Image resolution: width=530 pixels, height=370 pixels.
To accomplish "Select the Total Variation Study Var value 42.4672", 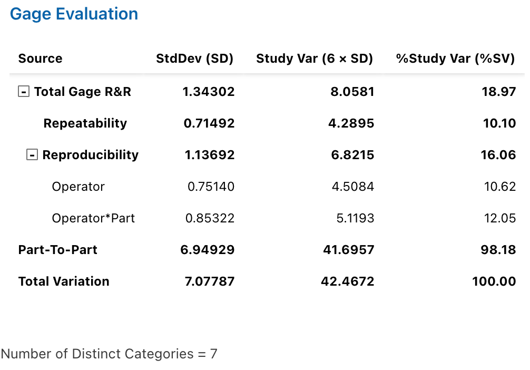I will pyautogui.click(x=347, y=281).
